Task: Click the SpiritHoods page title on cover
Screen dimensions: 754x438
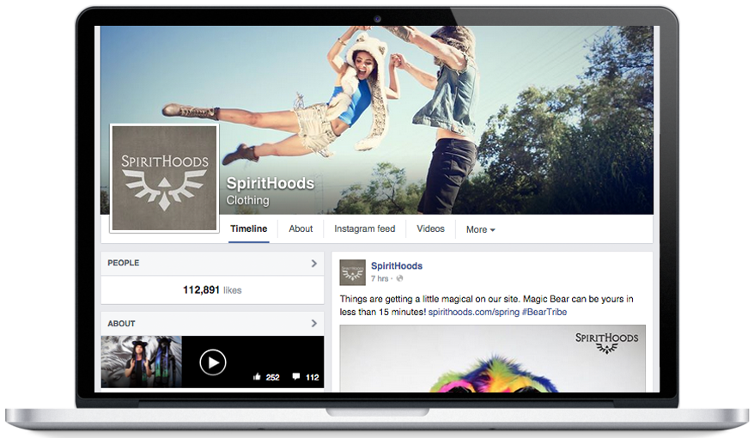Action: coord(271,183)
